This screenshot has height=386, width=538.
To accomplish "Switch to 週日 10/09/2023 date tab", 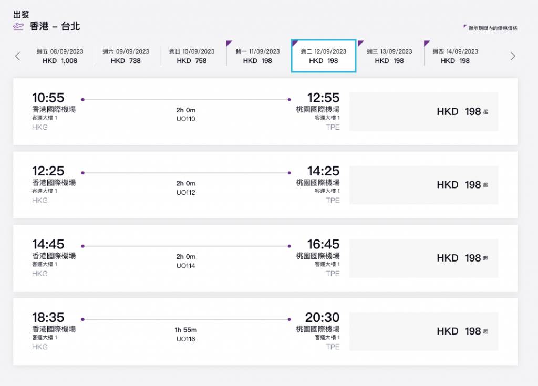I will point(192,56).
